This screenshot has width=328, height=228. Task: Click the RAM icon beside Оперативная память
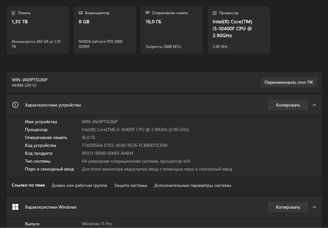[148, 13]
